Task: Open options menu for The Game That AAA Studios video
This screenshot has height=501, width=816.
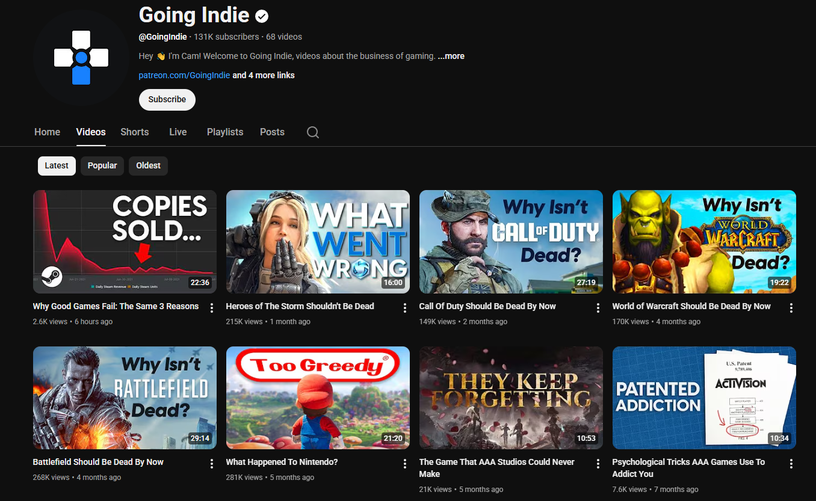Action: [x=598, y=464]
